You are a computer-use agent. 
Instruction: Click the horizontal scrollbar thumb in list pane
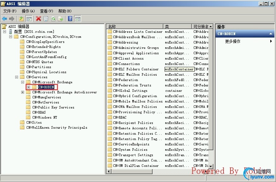coord(132,171)
